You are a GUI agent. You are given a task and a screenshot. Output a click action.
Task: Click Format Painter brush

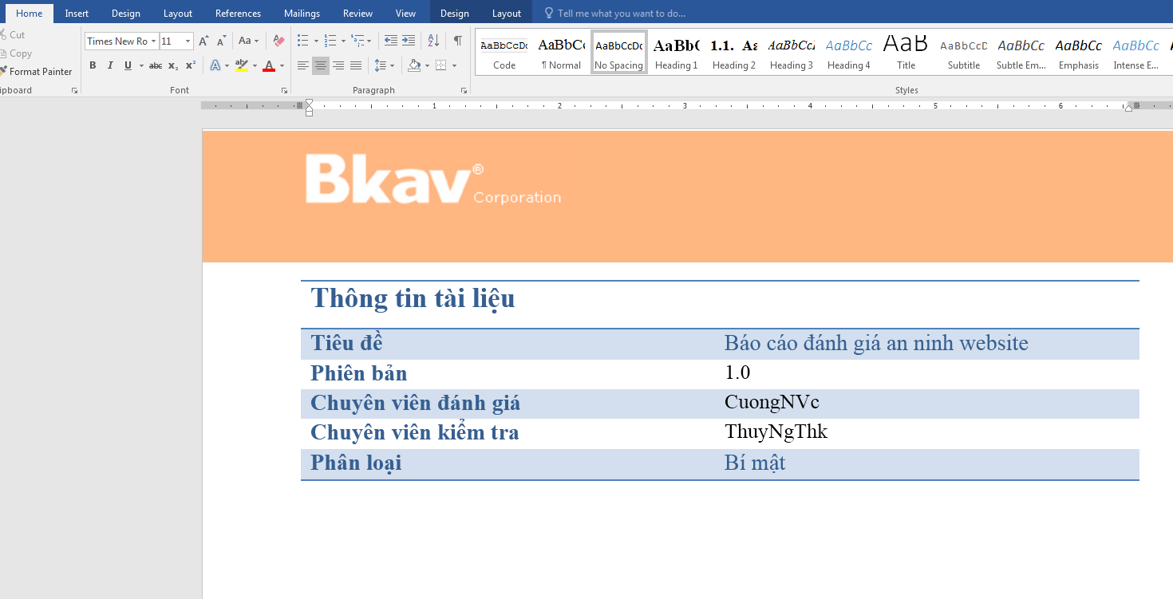[37, 71]
